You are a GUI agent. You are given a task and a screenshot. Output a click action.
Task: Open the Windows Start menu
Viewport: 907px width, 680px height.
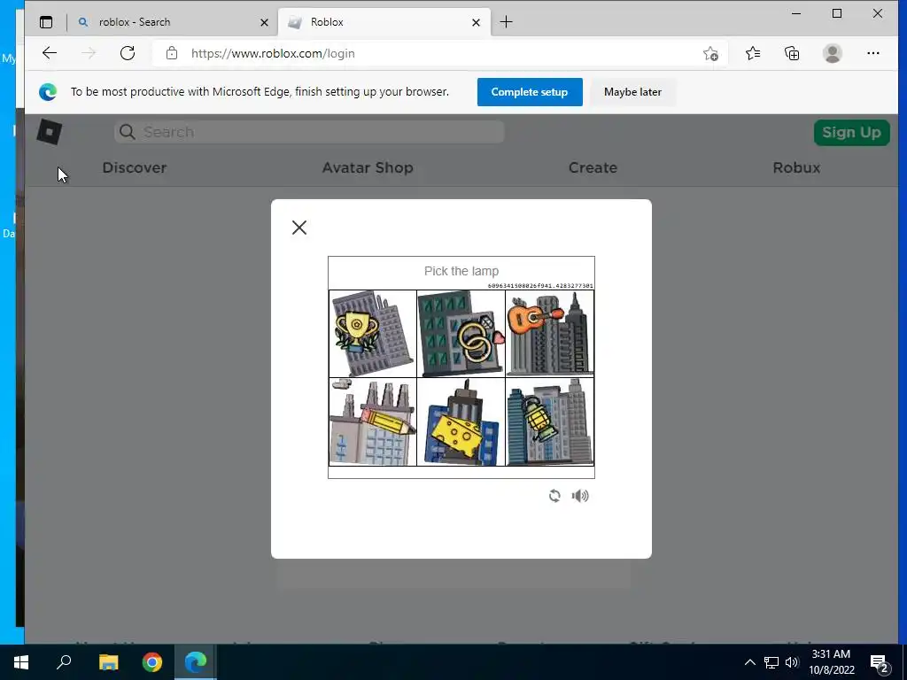21,662
